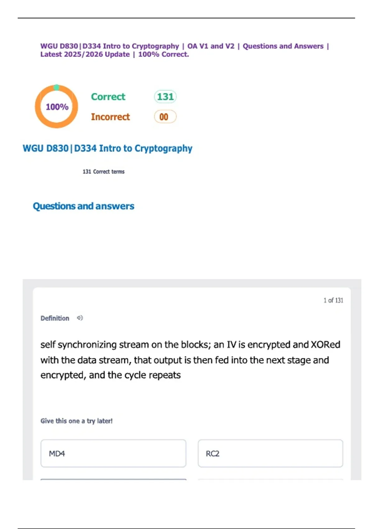This screenshot has height=529, width=373.
Task: Click the orange 00 incorrect count badge
Action: [165, 117]
